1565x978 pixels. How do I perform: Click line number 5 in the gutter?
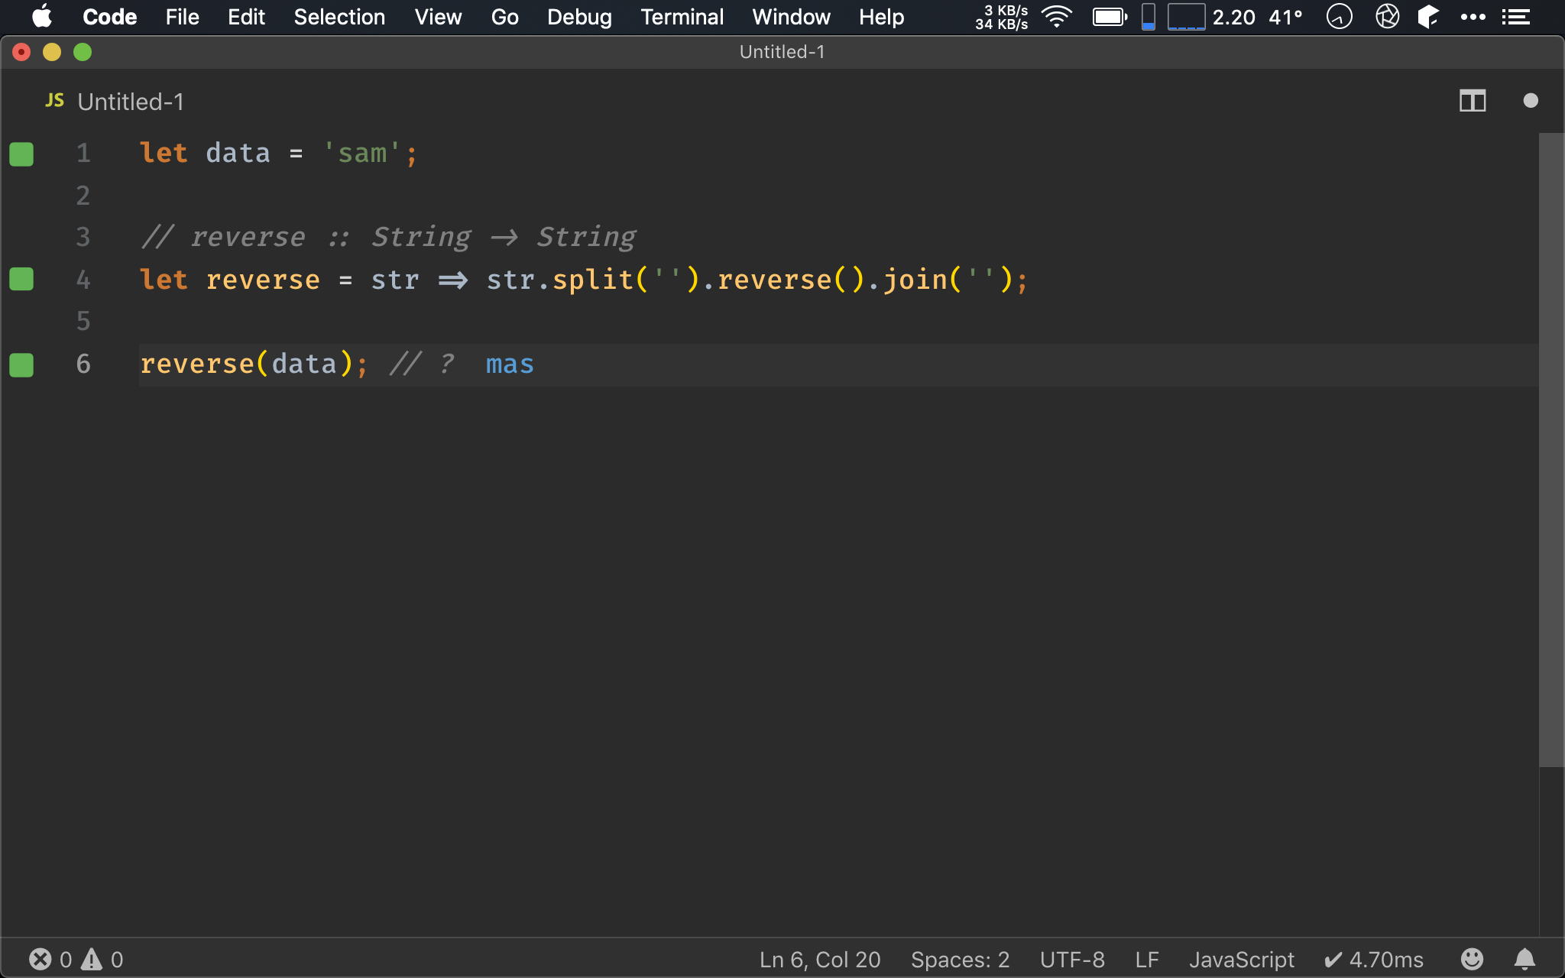[83, 322]
